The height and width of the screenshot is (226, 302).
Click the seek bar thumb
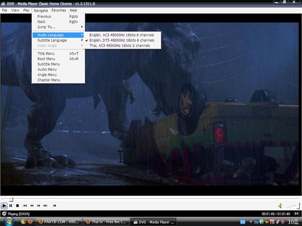click(x=11, y=199)
